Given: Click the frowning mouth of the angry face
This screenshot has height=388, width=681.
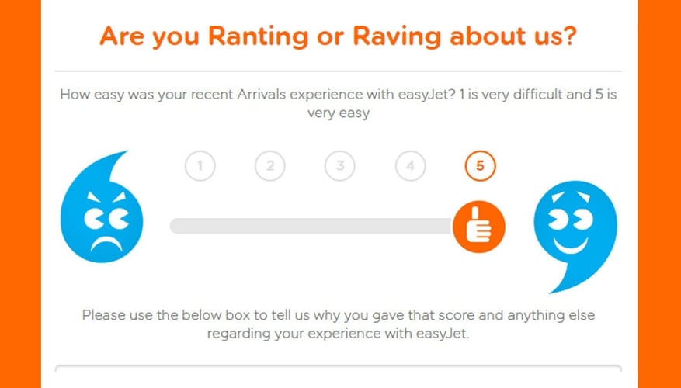Looking at the screenshot, I should click(x=106, y=244).
